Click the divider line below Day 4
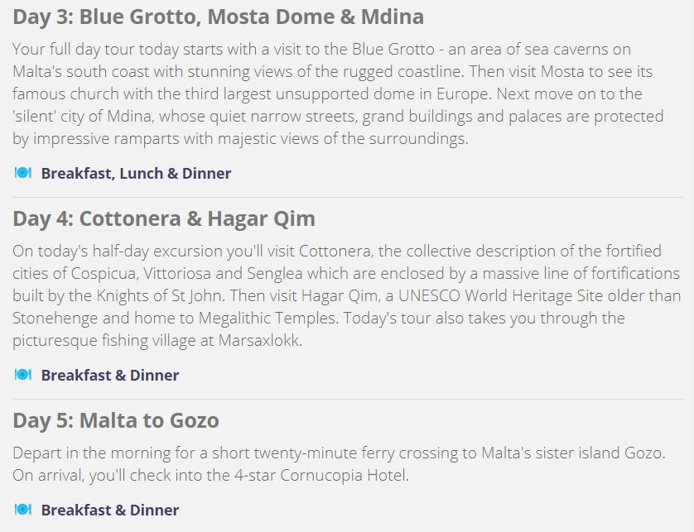694x532 pixels. [348, 400]
